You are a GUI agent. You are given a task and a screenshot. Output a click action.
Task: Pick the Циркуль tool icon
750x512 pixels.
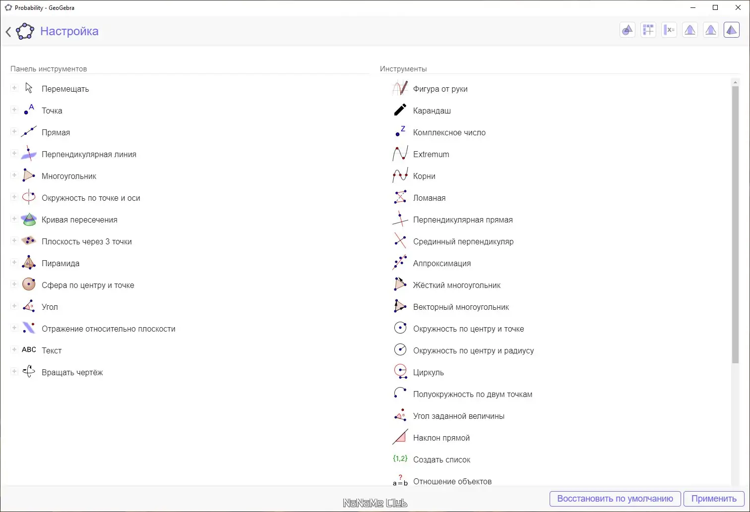(400, 372)
